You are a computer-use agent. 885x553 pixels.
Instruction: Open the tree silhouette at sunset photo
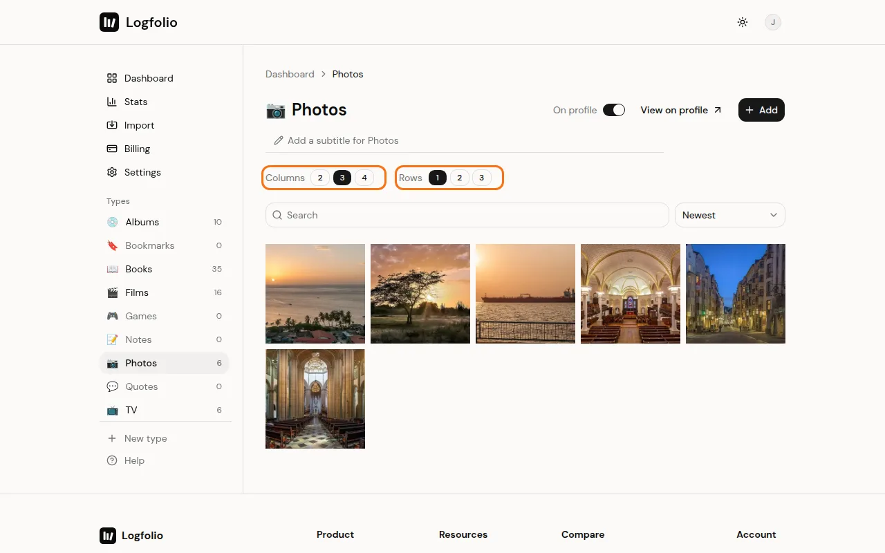(420, 294)
